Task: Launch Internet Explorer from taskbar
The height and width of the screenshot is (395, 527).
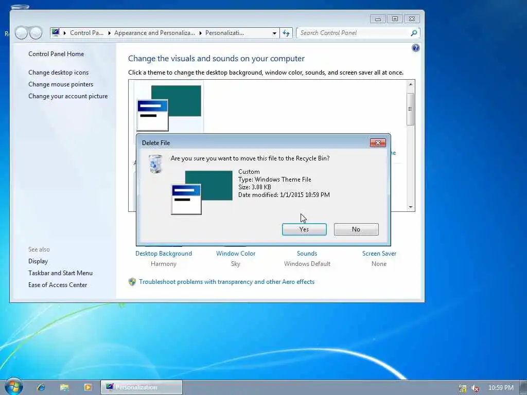Action: (41, 388)
